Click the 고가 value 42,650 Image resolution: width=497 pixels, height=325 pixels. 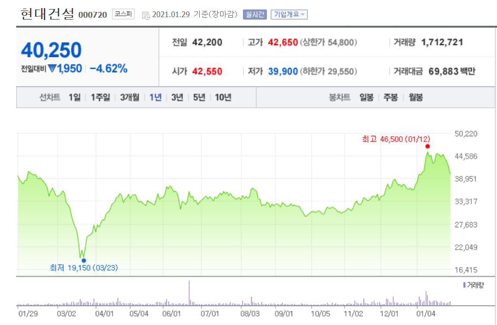[283, 42]
